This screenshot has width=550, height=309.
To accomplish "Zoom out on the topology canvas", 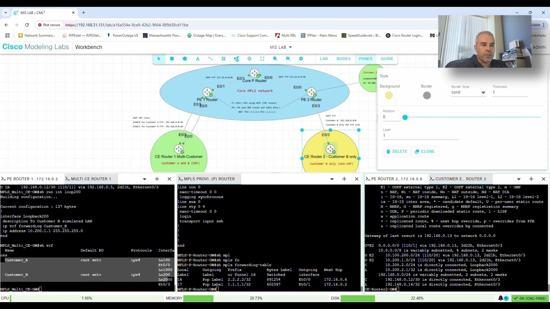I will point(275,59).
